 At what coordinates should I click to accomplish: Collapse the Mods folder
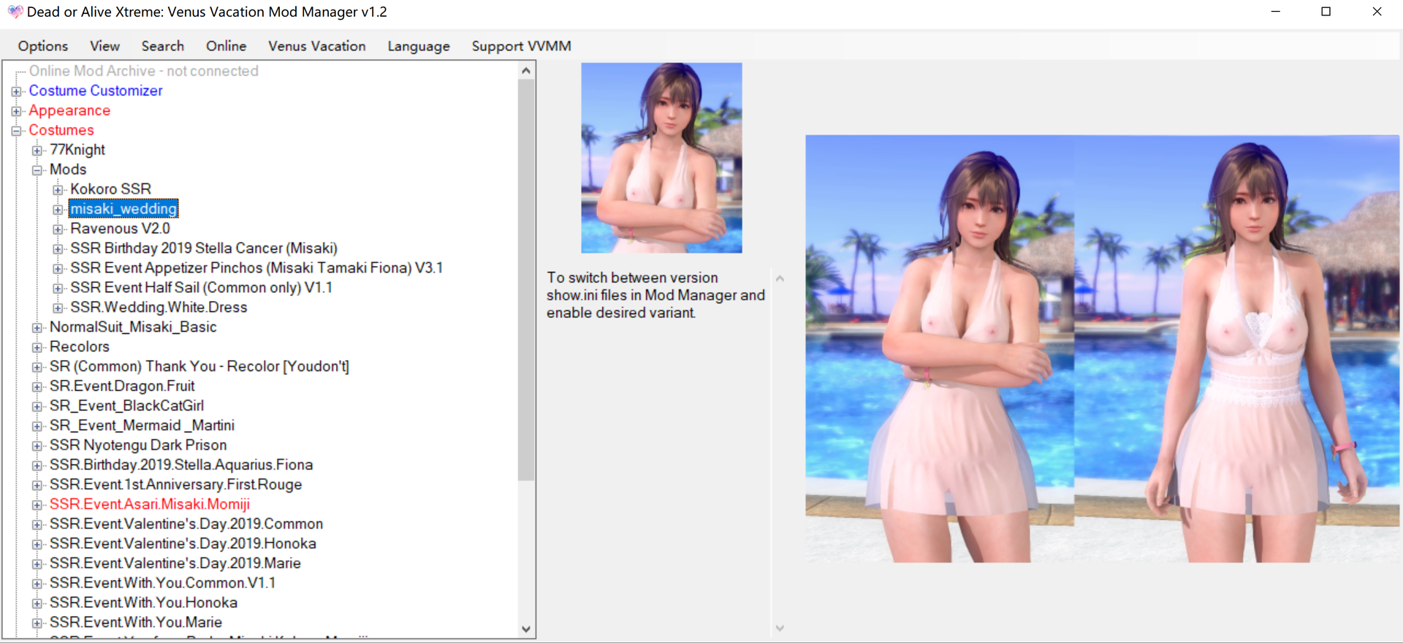pyautogui.click(x=37, y=170)
